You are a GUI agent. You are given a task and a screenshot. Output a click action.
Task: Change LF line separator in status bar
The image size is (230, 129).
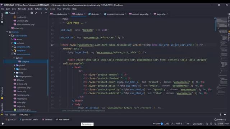[172, 124]
